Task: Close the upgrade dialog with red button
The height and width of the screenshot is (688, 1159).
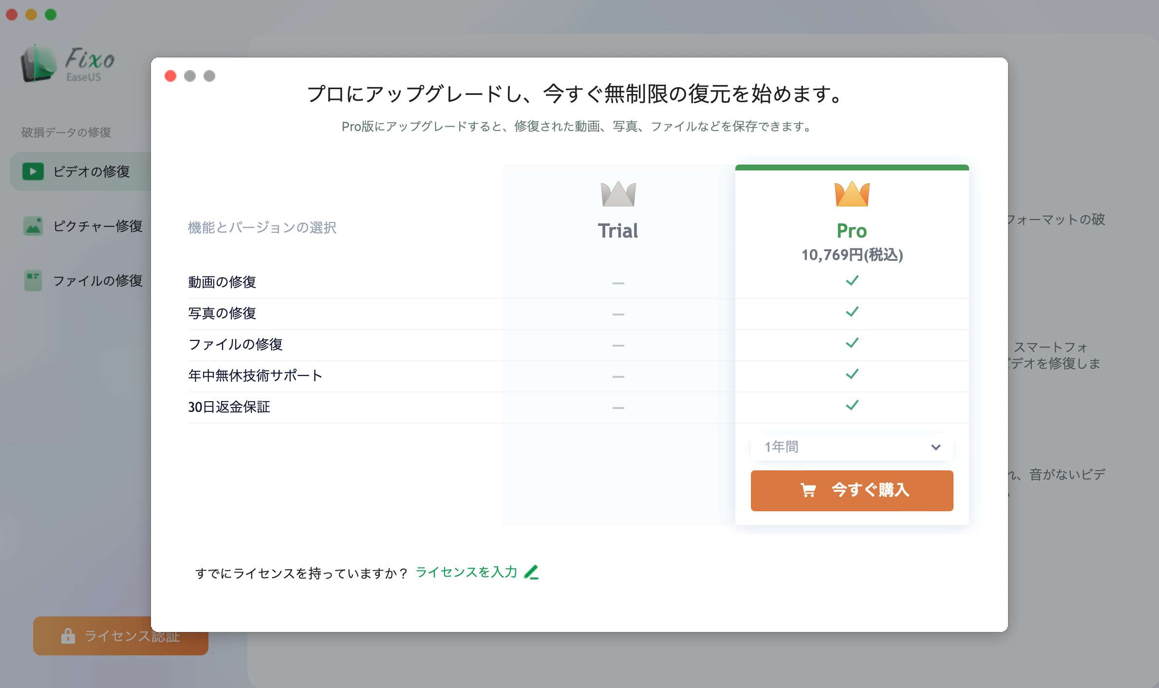Action: tap(170, 76)
